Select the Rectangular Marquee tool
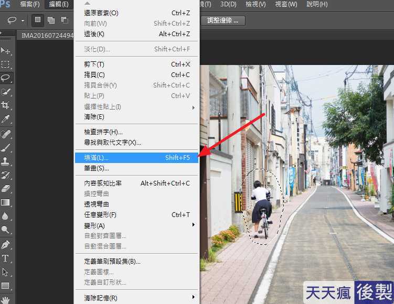 [6, 64]
